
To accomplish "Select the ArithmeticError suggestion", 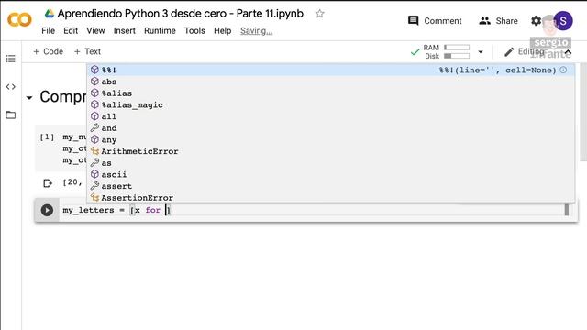I will point(331,151).
